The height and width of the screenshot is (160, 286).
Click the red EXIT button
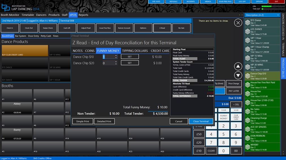click(276, 2)
